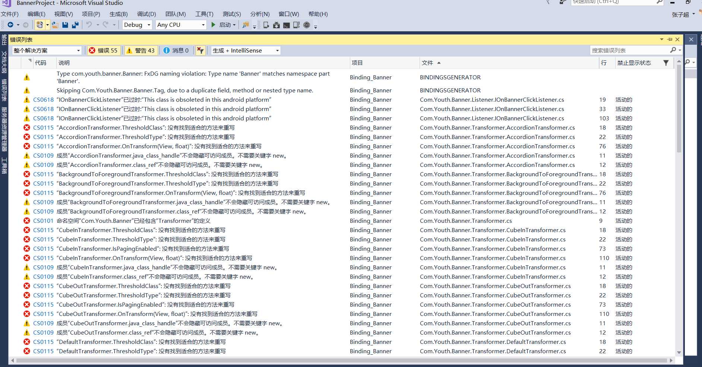Open CS0101 error code link
The height and width of the screenshot is (367, 702).
(43, 221)
